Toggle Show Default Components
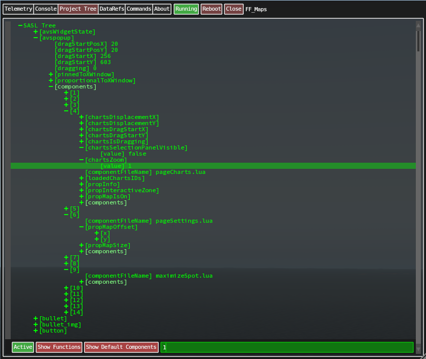This screenshot has height=359, width=426. click(121, 347)
